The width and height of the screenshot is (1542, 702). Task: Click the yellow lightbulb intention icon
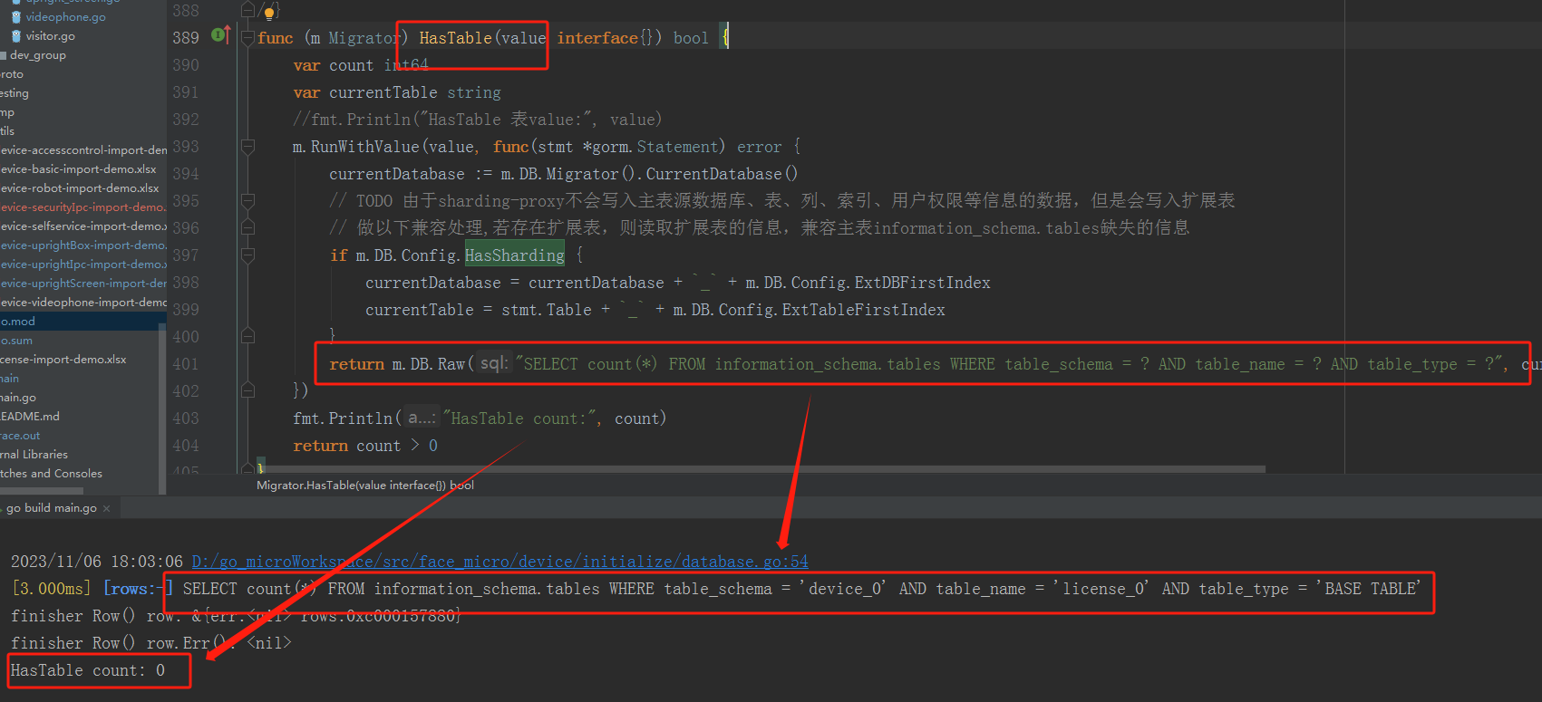pos(269,12)
